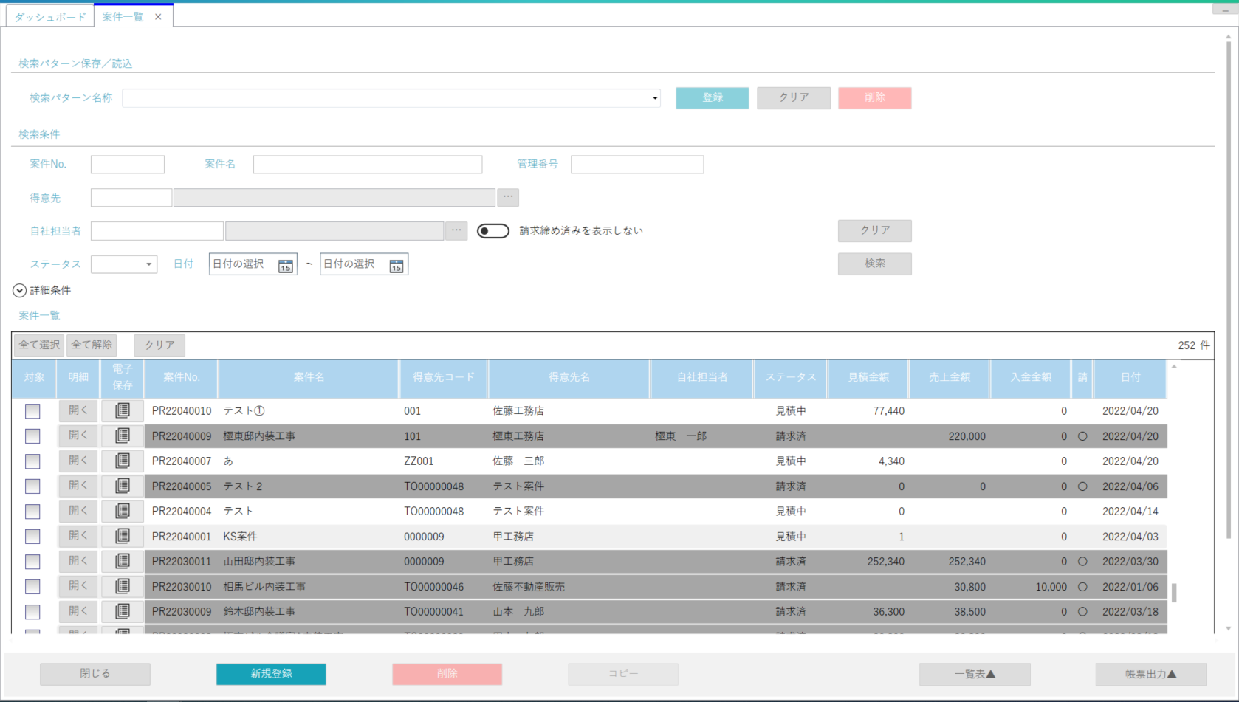Open 一覧表 popup menu button
Viewport: 1239px width, 702px height.
click(x=975, y=674)
